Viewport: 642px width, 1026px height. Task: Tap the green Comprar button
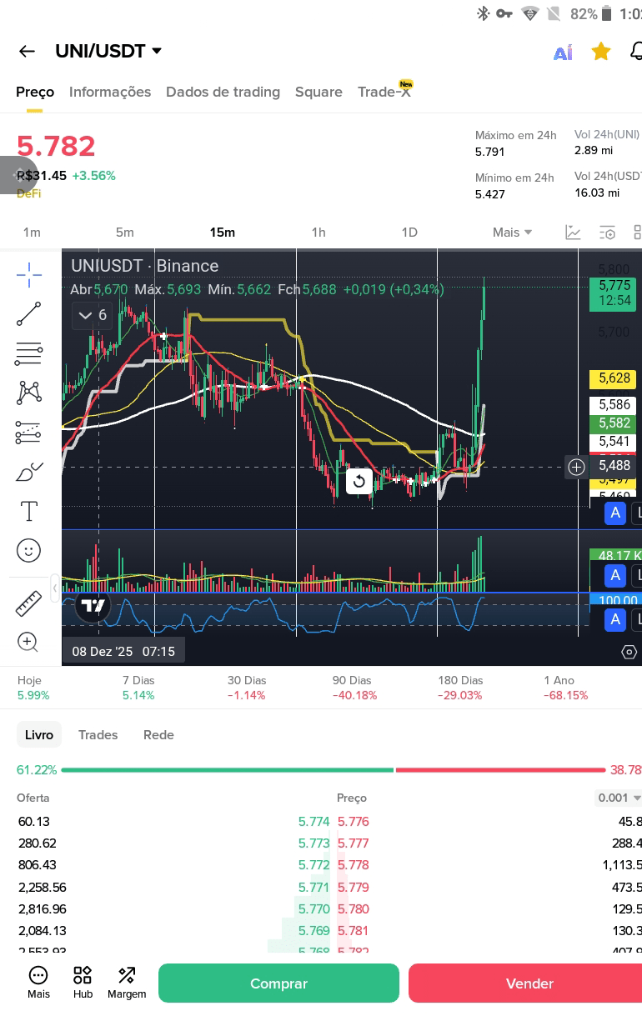tap(278, 983)
